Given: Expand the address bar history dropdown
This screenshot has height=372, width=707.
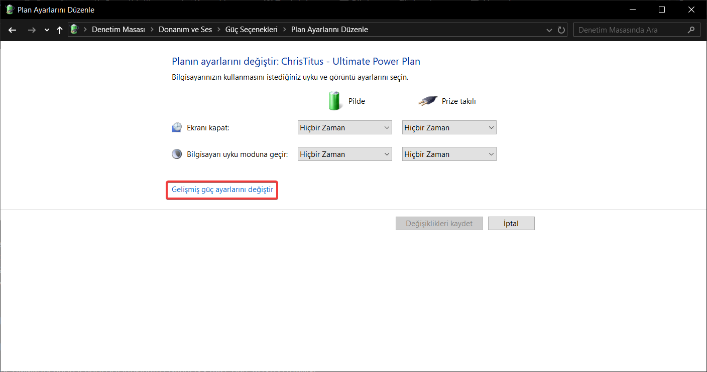Looking at the screenshot, I should point(549,30).
